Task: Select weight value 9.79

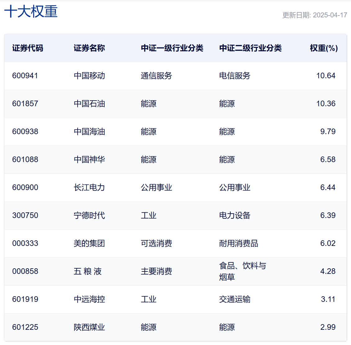Action: pos(328,131)
